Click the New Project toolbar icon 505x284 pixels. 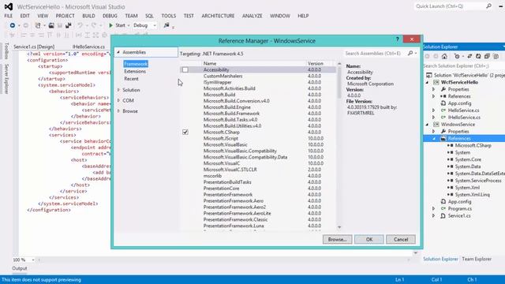[38, 25]
